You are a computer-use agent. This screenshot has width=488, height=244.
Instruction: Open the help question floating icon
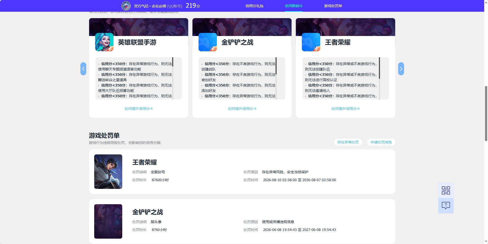point(446,206)
